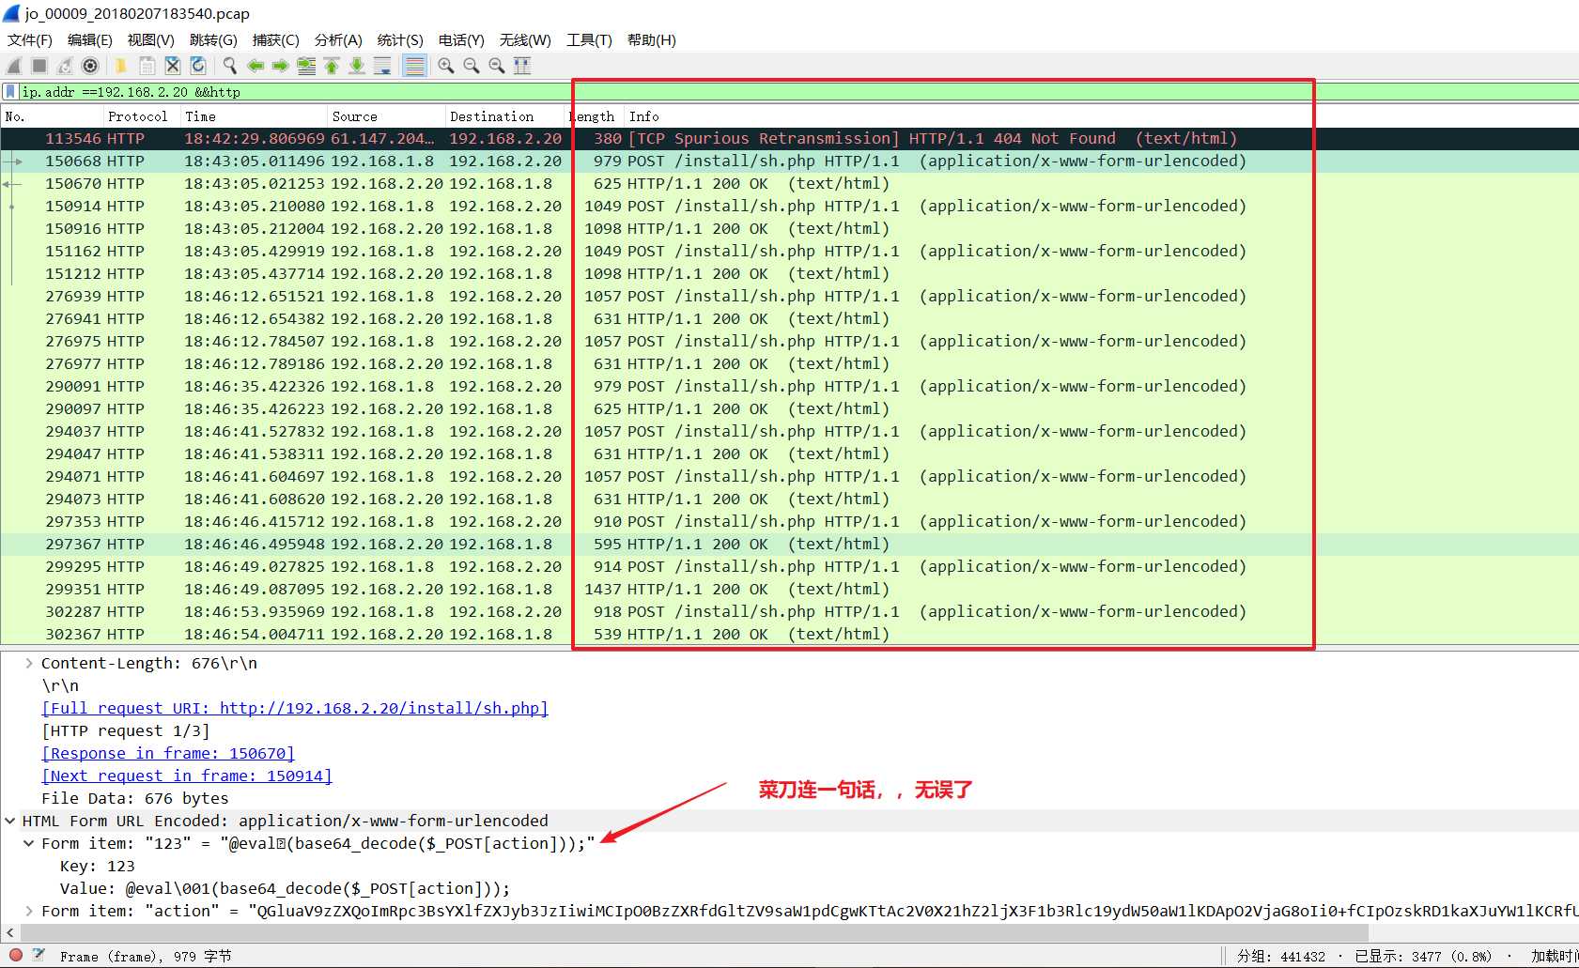1579x968 pixels.
Task: Jump to first packet icon
Action: 332,66
